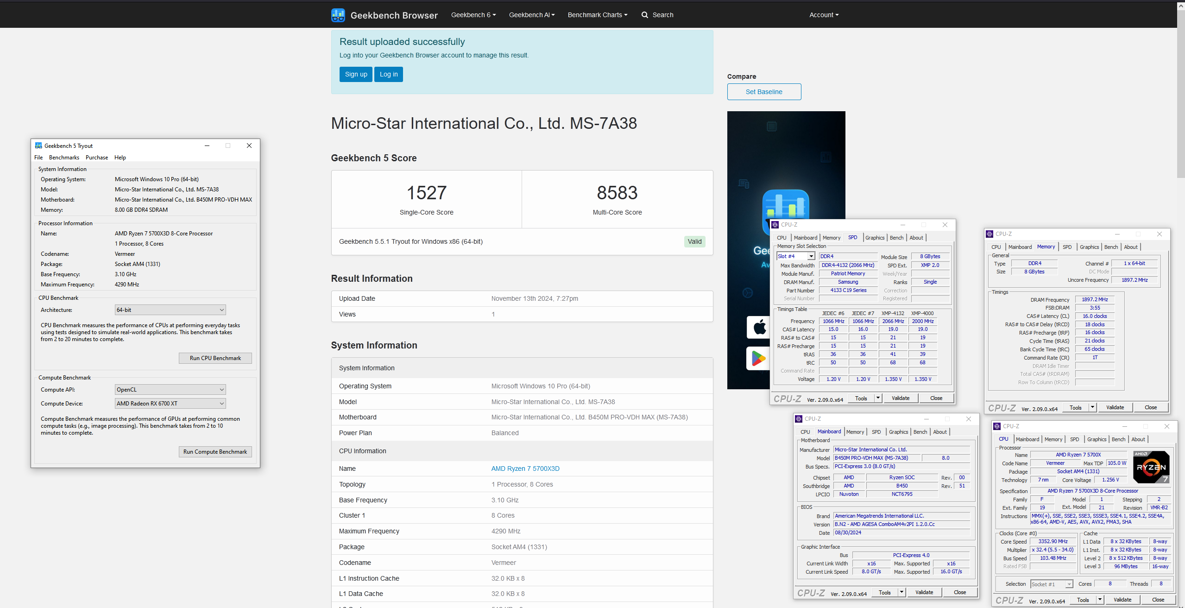Open the Compute Device dropdown
The image size is (1185, 608).
tap(170, 404)
